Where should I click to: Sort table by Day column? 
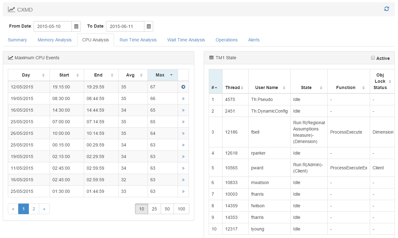point(29,75)
